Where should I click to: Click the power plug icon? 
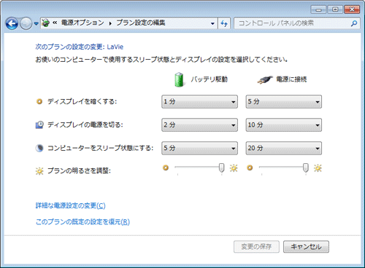pyautogui.click(x=265, y=79)
